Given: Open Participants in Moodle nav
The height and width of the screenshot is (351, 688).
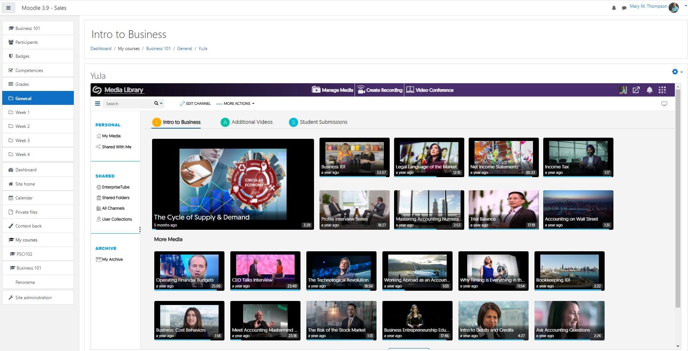Looking at the screenshot, I should pos(38,42).
